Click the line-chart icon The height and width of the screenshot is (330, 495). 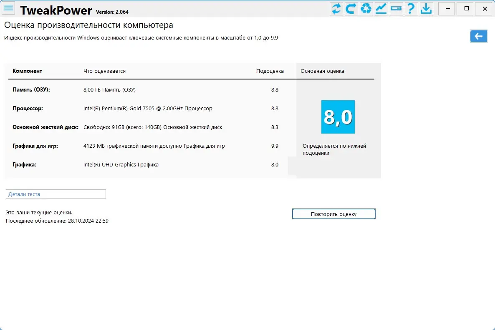tap(381, 8)
